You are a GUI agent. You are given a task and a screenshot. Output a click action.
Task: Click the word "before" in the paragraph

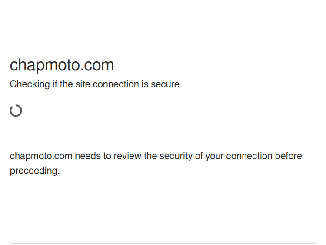pyautogui.click(x=288, y=156)
